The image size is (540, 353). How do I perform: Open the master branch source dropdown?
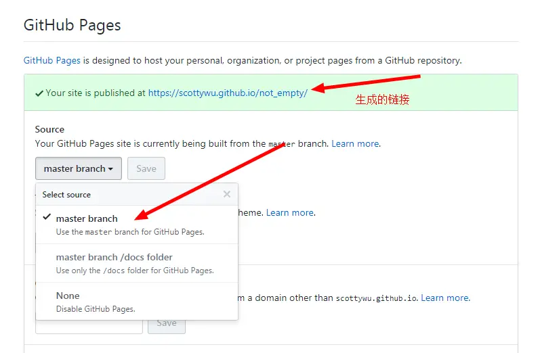coord(79,168)
